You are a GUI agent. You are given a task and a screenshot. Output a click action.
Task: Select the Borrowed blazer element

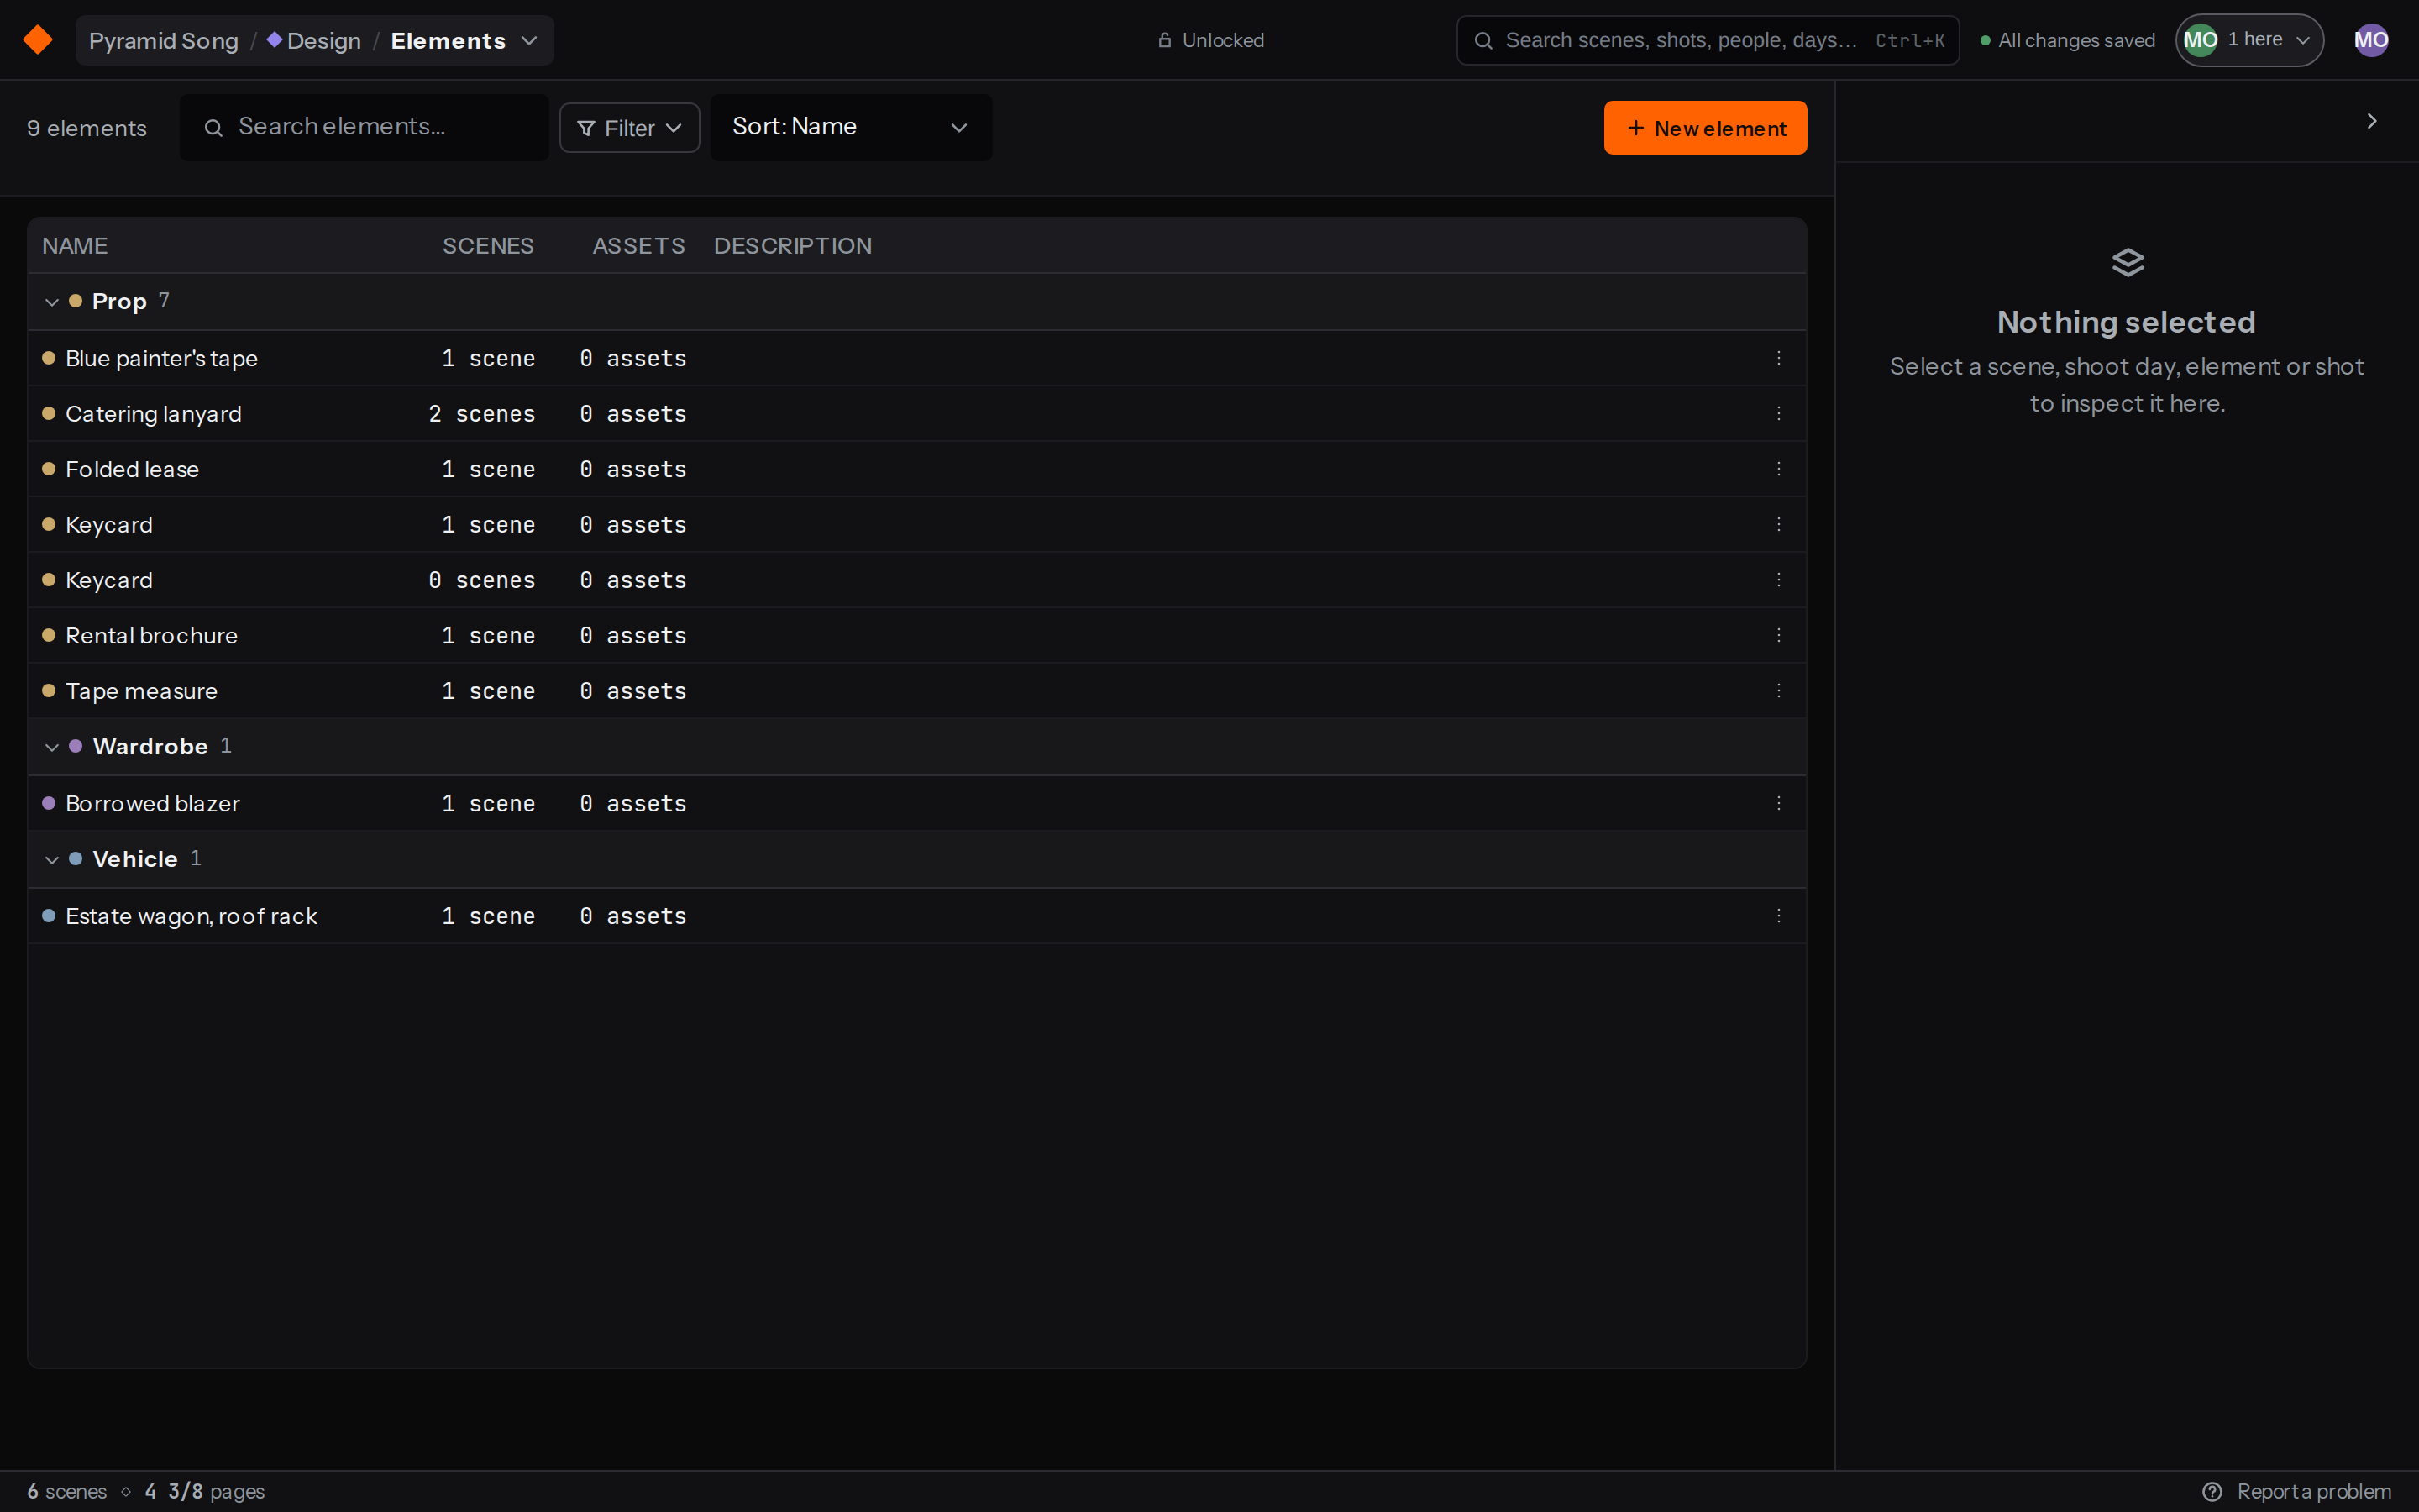click(x=152, y=804)
